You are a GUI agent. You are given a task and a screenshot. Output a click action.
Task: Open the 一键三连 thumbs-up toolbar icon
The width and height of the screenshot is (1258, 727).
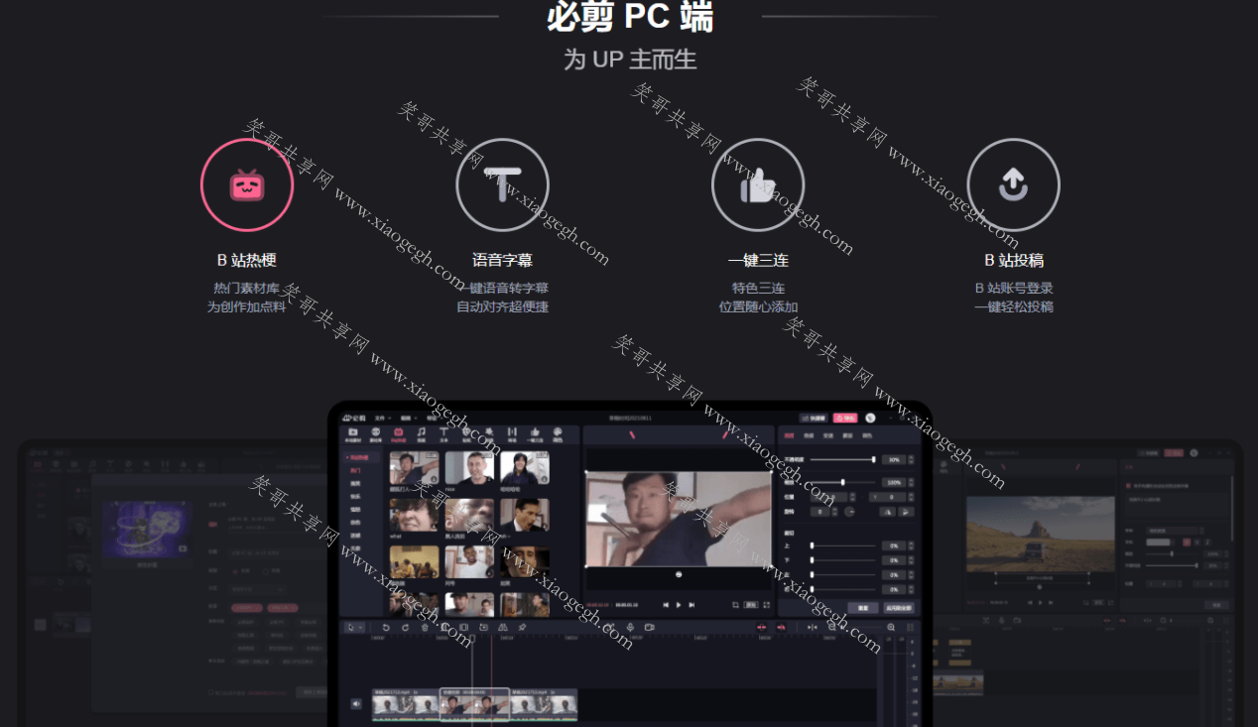(x=535, y=434)
